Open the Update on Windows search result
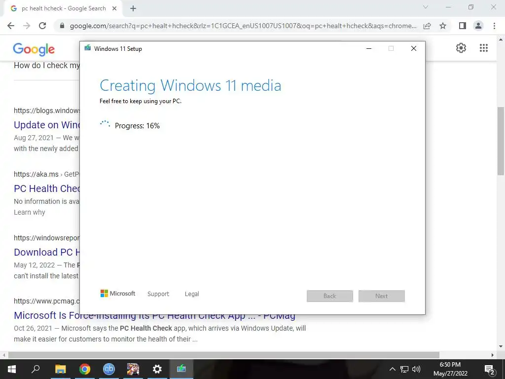This screenshot has width=505, height=379. click(x=47, y=125)
